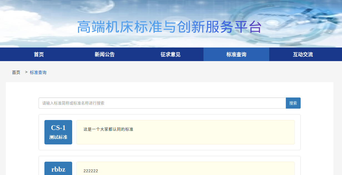The height and width of the screenshot is (175, 342).
Task: Switch to the 征求意见 tab
Action: click(x=170, y=54)
